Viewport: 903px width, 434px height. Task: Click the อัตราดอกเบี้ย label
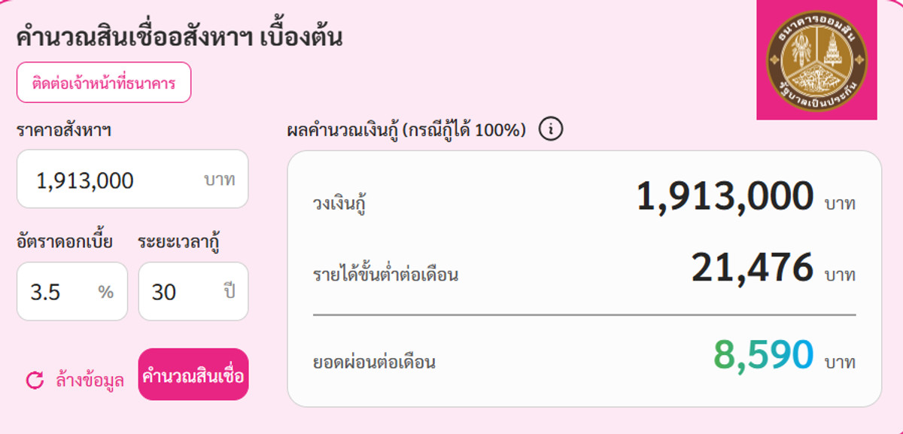point(65,242)
